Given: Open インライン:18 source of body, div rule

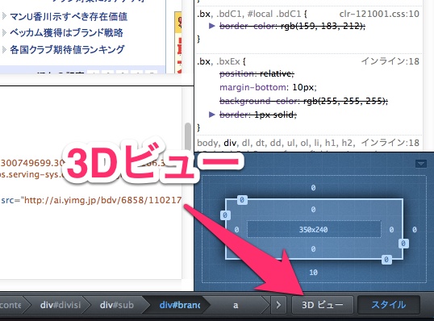Looking at the screenshot, I should click(390, 143).
